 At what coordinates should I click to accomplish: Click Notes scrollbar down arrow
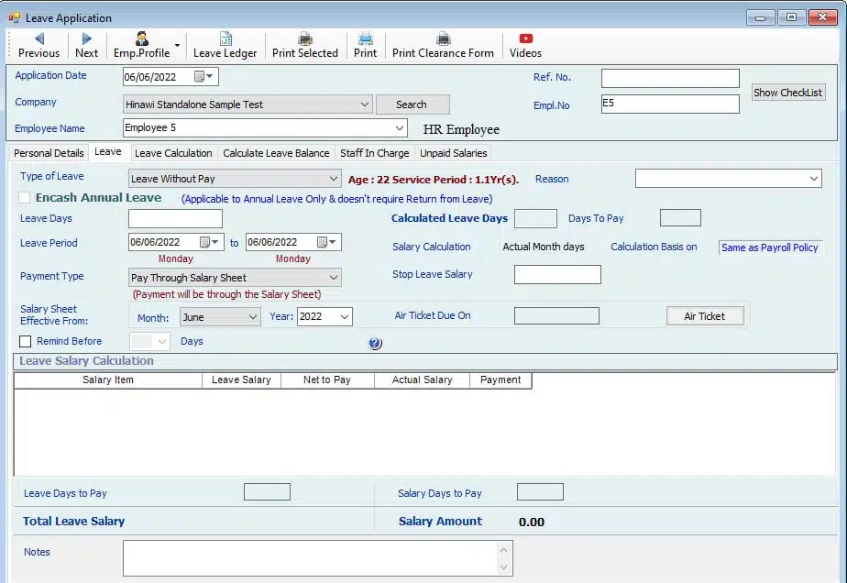click(504, 567)
